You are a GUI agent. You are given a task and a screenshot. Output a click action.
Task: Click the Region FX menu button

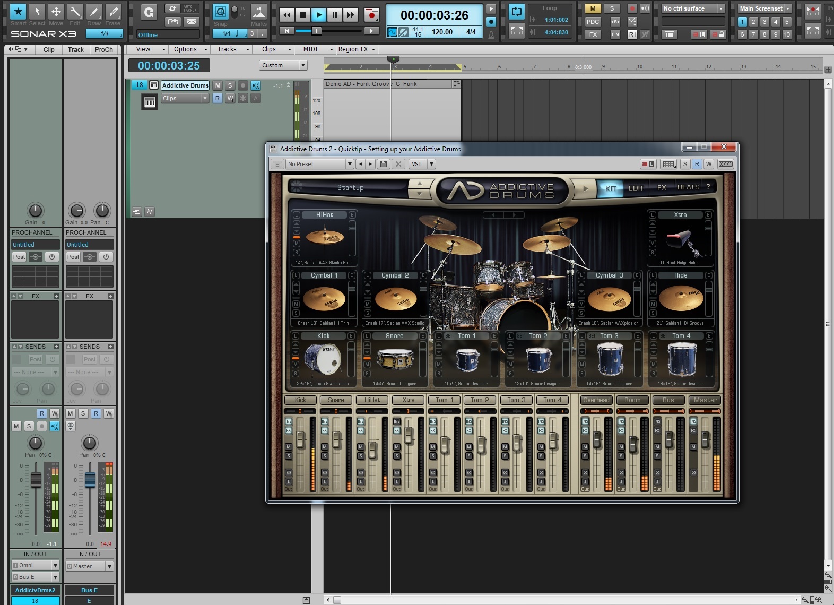click(x=357, y=49)
